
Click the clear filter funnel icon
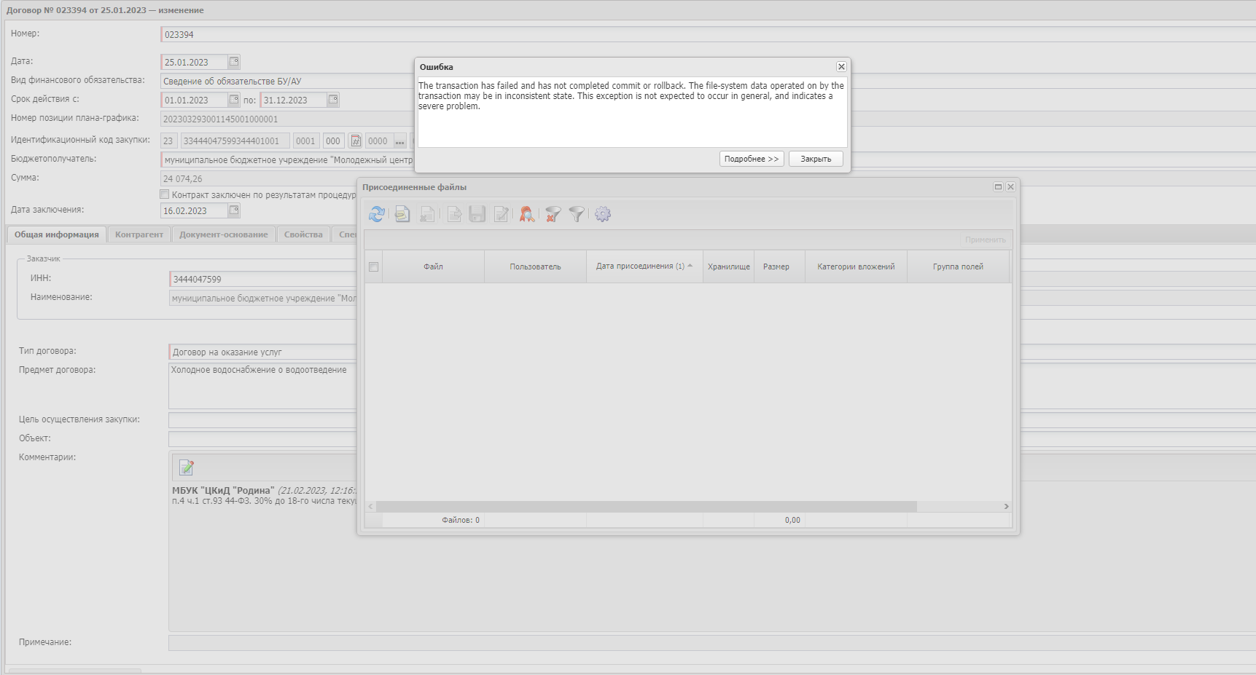(x=553, y=214)
